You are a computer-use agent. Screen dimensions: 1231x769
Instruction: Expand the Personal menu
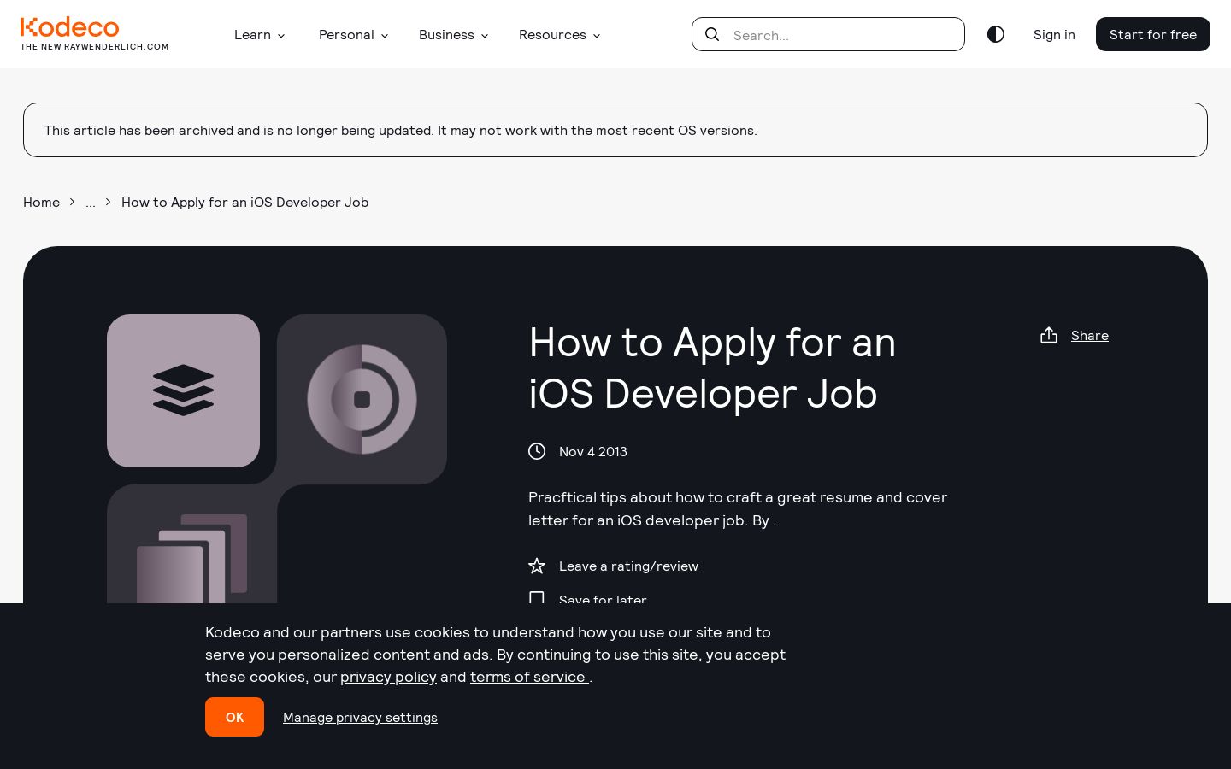(354, 35)
